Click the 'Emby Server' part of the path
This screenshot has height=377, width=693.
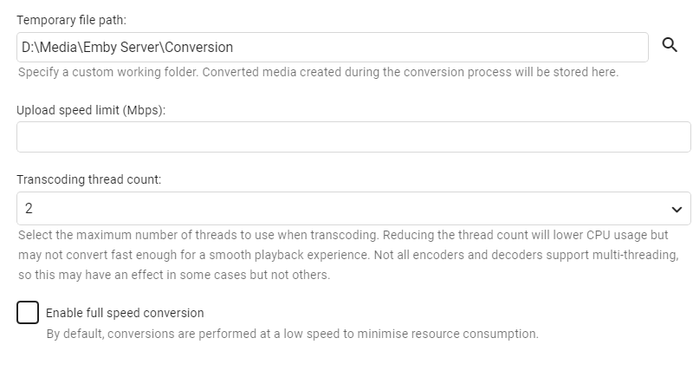[120, 48]
